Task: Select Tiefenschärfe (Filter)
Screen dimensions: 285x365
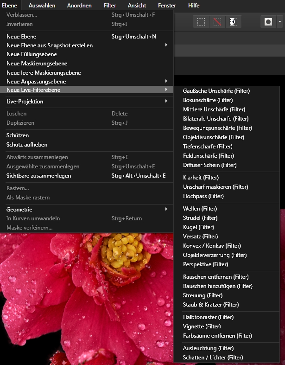Action: (x=227, y=147)
